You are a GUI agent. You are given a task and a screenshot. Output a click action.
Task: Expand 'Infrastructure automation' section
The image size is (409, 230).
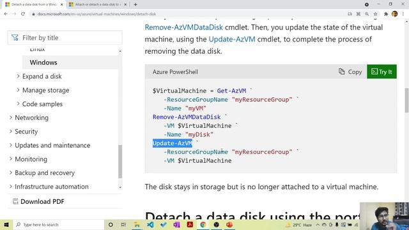click(x=11, y=187)
